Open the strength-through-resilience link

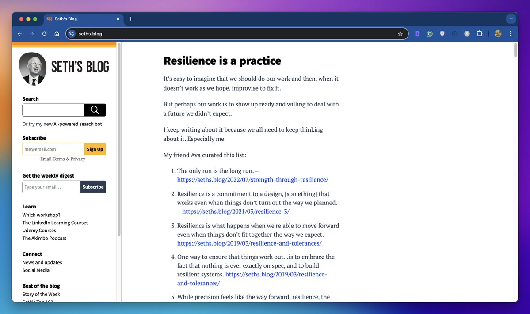point(252,180)
